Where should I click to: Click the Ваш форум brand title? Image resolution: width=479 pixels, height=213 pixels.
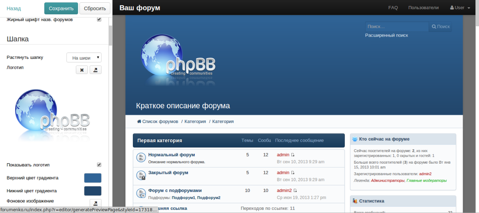coord(140,8)
